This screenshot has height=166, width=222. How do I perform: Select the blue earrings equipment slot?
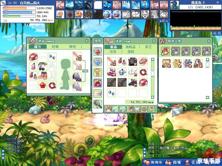click(52, 57)
